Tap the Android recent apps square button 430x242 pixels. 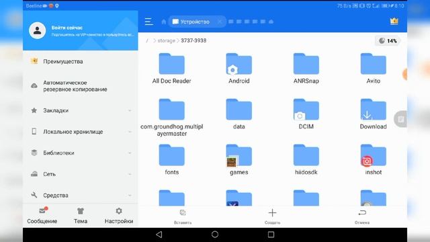pos(271,235)
